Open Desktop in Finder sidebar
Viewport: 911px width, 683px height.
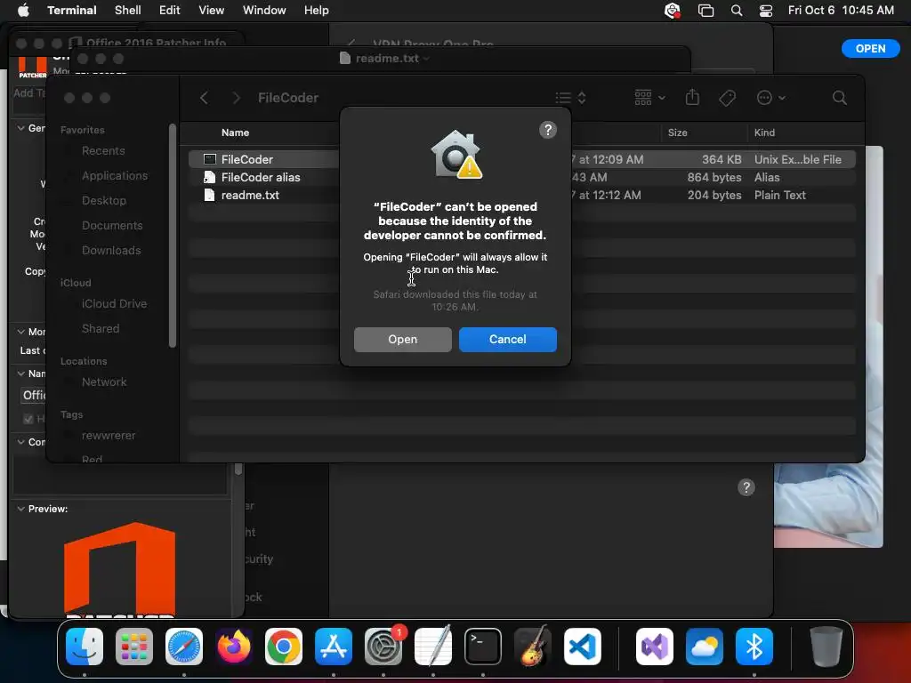pos(103,200)
